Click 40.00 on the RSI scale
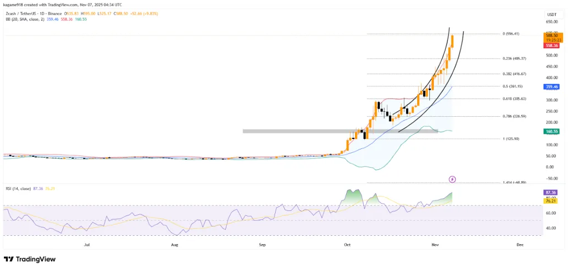The width and height of the screenshot is (568, 269). point(551,228)
